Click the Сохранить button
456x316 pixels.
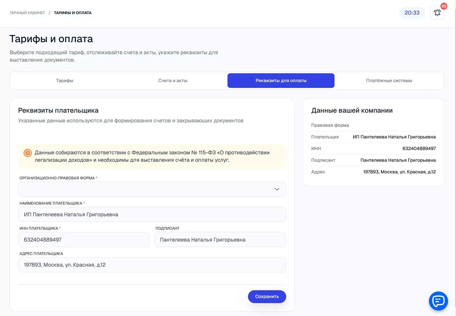tap(267, 296)
